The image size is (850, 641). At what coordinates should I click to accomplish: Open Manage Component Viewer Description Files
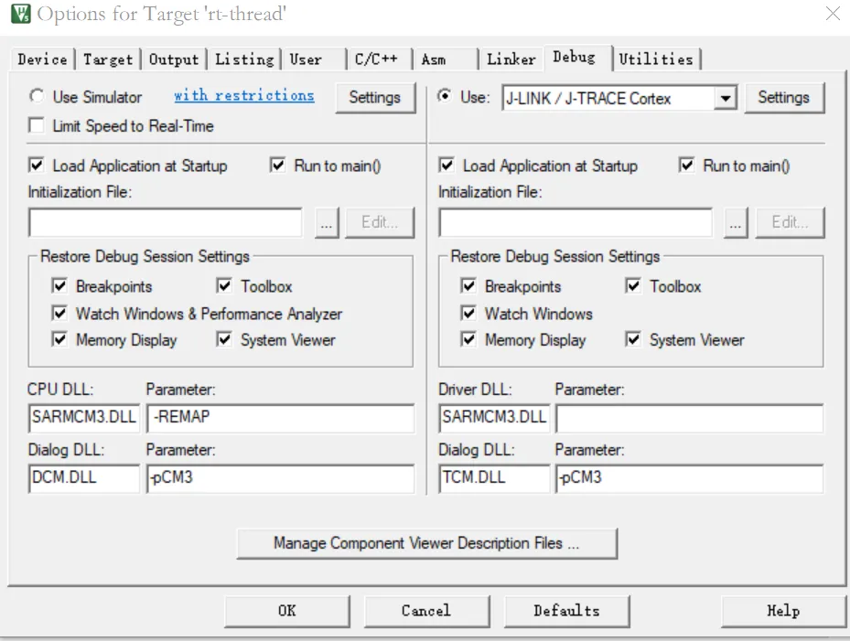(x=426, y=543)
